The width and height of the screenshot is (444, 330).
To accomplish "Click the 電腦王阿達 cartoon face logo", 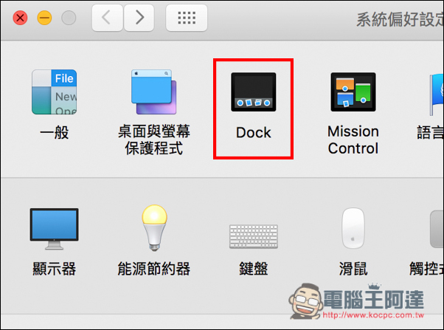I will pyautogui.click(x=306, y=300).
